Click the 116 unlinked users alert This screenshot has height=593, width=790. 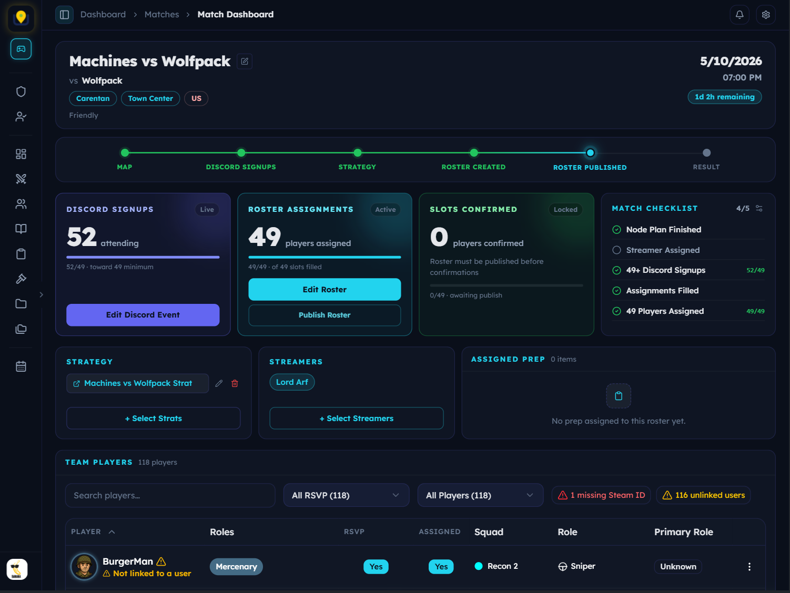(x=703, y=495)
